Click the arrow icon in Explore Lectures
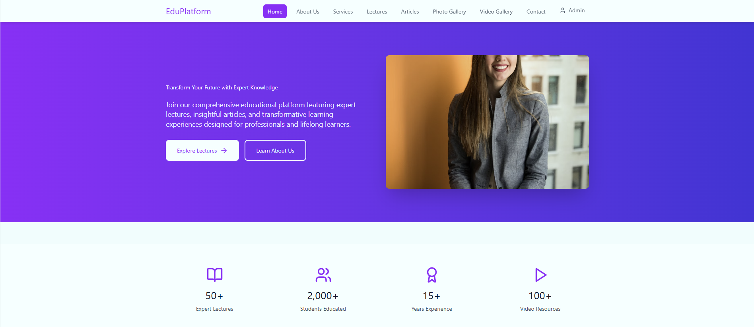 pyautogui.click(x=224, y=151)
